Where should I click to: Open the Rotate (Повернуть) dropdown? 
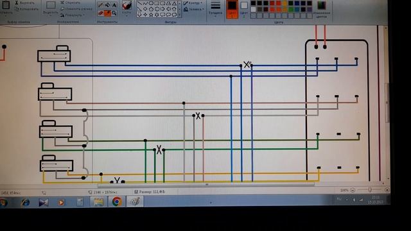[73, 15]
